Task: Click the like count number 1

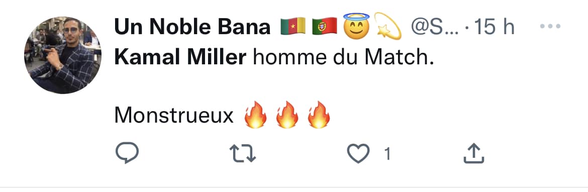Action: [388, 154]
